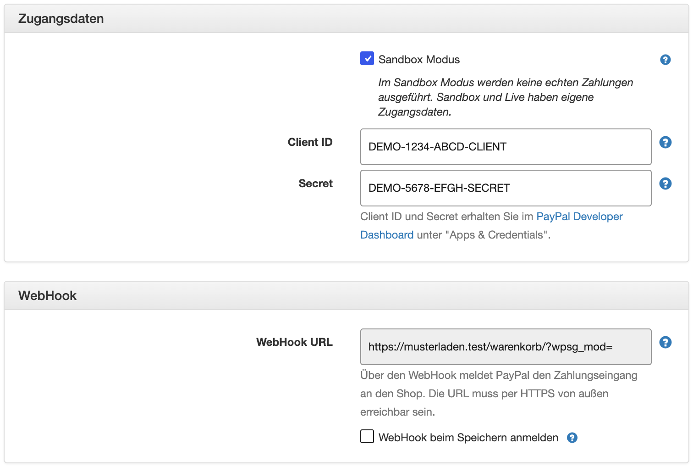Image resolution: width=693 pixels, height=467 pixels.
Task: Open the help icon beside Secret
Action: (x=665, y=183)
